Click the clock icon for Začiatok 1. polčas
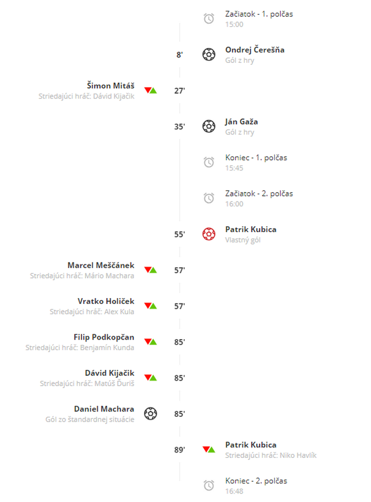 [x=209, y=19]
